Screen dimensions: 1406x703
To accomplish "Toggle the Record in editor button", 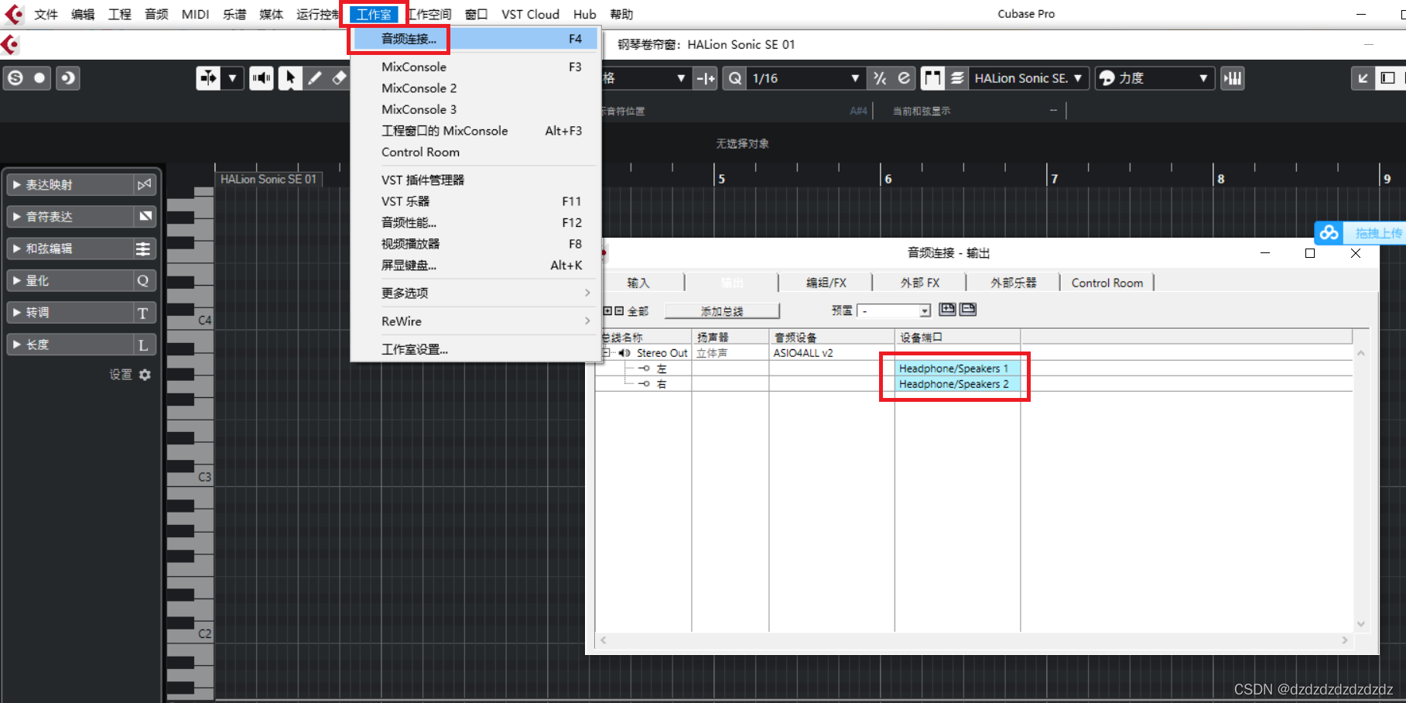I will (40, 78).
